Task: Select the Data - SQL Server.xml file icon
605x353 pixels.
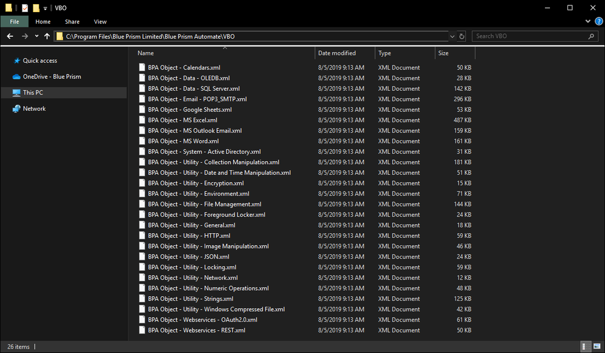Action: click(x=142, y=88)
